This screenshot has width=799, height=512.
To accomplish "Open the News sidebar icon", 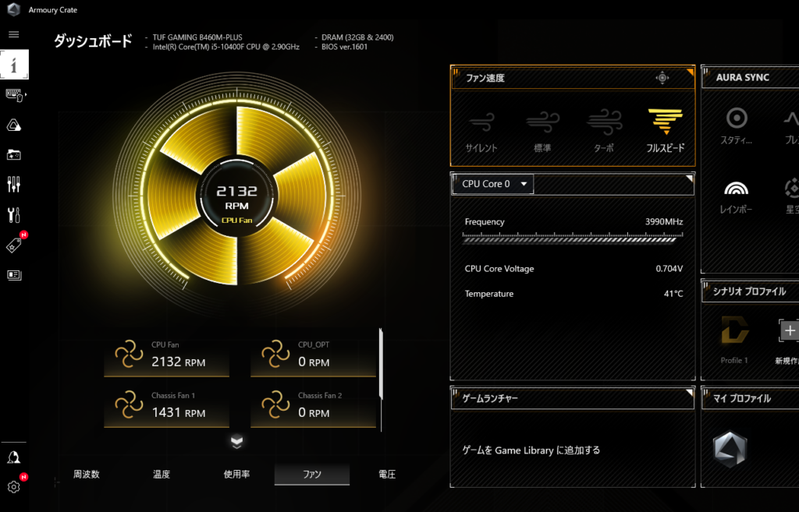I will point(14,275).
